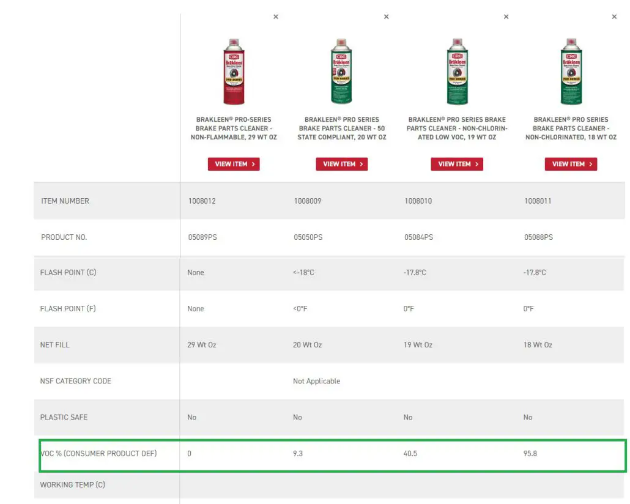Open the Low VOC 19 Wt Oz can image

coord(458,72)
